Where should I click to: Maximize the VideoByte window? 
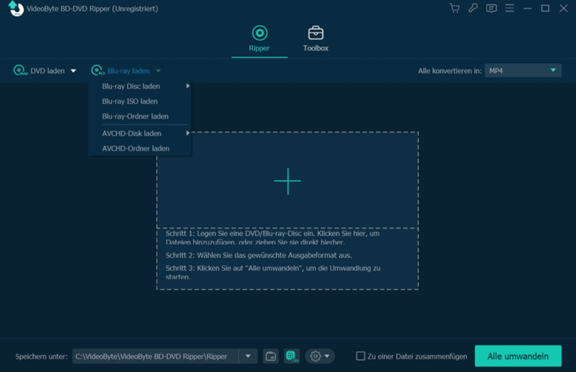(x=545, y=8)
